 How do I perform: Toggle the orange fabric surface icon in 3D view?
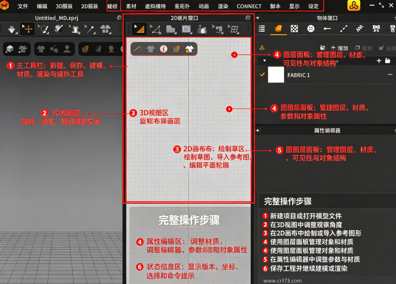pos(85,49)
